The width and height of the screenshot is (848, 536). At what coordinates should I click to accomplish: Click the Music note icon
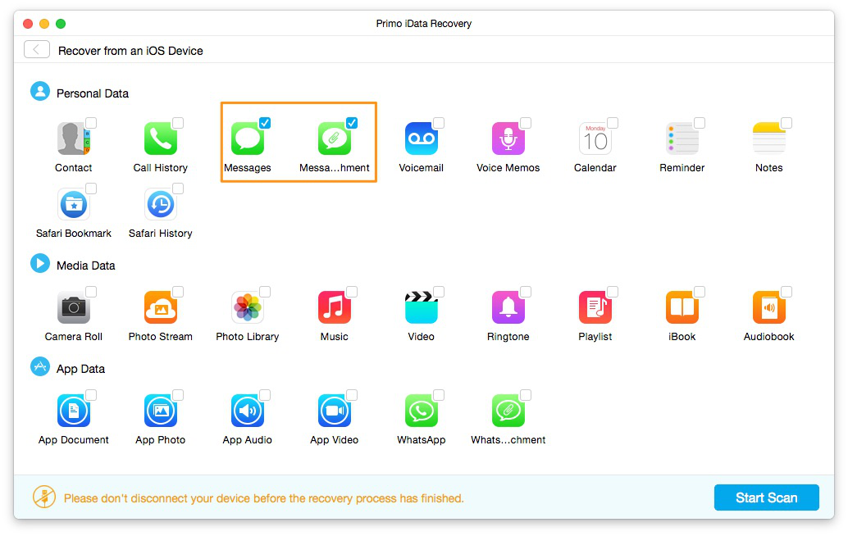tap(335, 307)
